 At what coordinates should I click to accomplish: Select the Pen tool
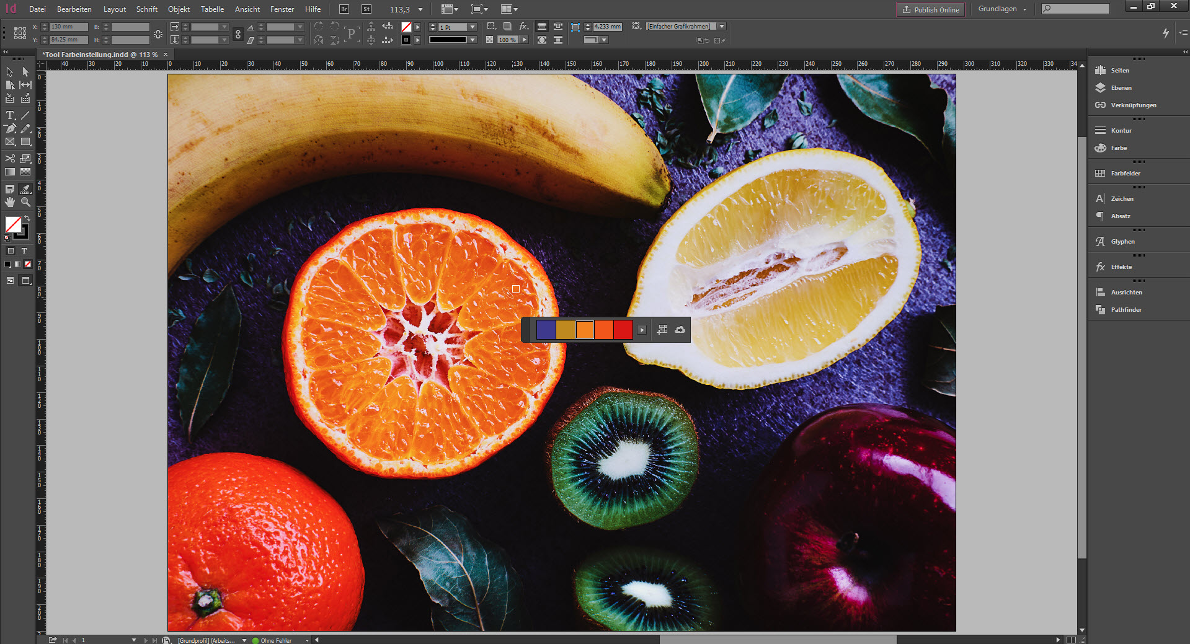[10, 128]
